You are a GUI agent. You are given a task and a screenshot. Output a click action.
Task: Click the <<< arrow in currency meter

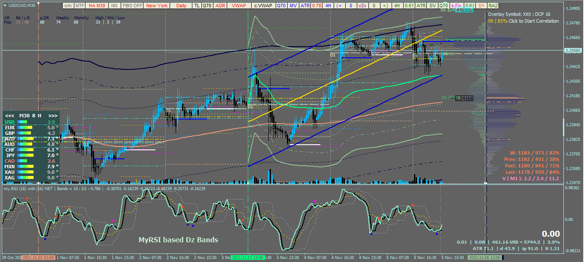coord(9,116)
